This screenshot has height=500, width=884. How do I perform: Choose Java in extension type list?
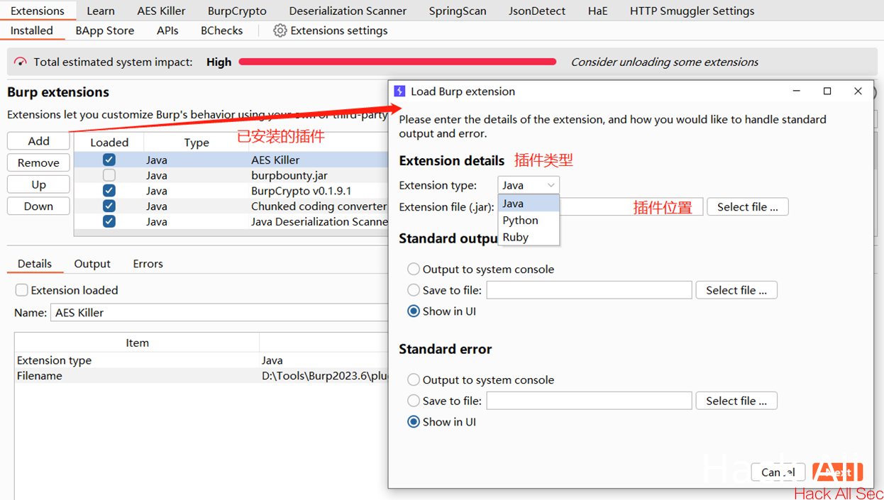(x=529, y=204)
